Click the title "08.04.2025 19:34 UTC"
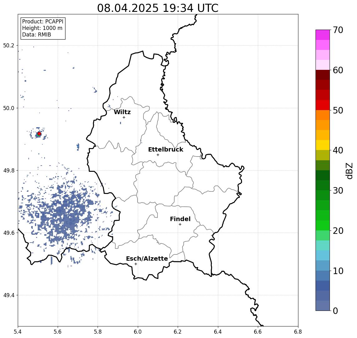The width and height of the screenshot is (357, 338). pyautogui.click(x=157, y=8)
